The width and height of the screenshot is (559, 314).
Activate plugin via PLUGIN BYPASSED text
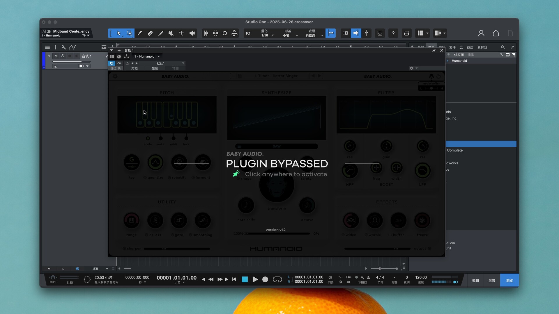[x=277, y=164]
